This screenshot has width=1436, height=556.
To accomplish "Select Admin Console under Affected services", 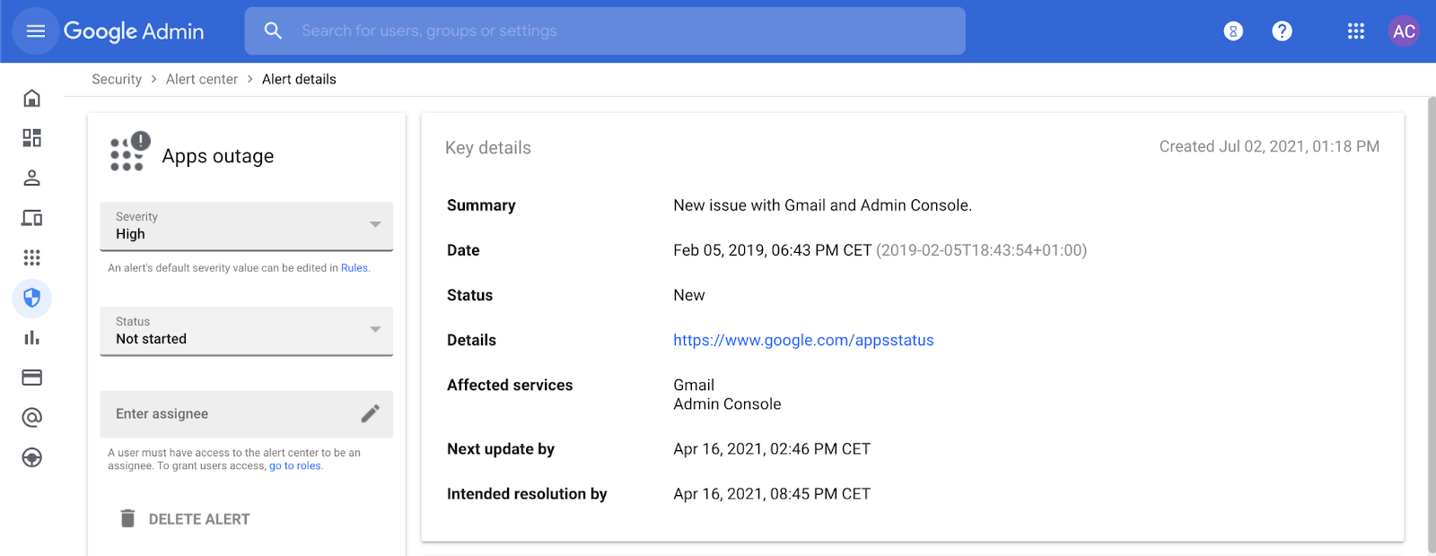I will (727, 404).
